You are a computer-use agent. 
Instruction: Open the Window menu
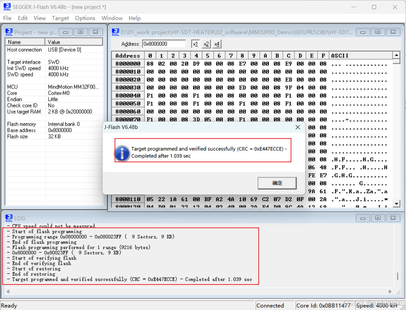click(112, 18)
